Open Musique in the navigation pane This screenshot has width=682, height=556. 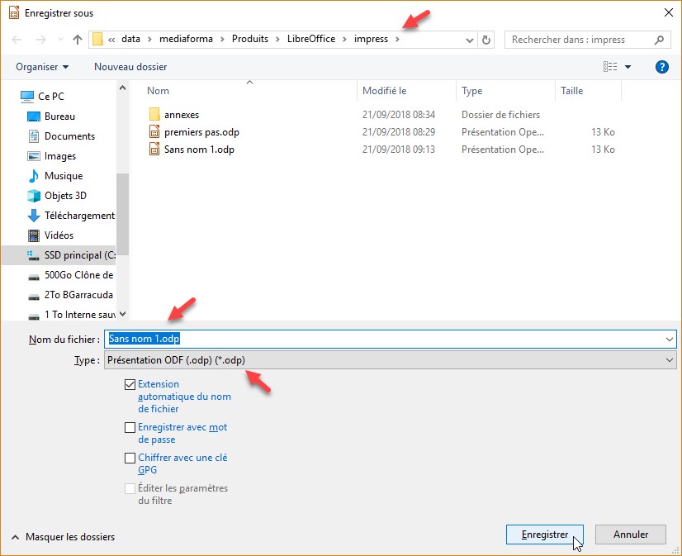[64, 176]
